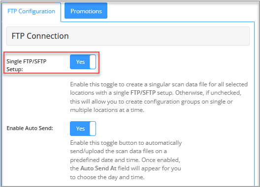
Task: Click the "to choose the day and time" line
Action: pos(107,177)
